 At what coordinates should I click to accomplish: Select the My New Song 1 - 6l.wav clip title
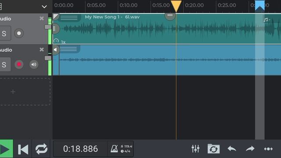point(112,17)
